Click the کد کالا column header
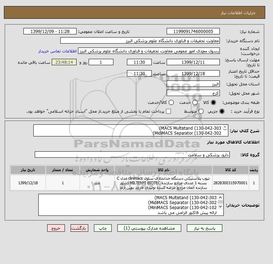Image resolution: width=273 pixels, height=264 pixels. [x=230, y=170]
